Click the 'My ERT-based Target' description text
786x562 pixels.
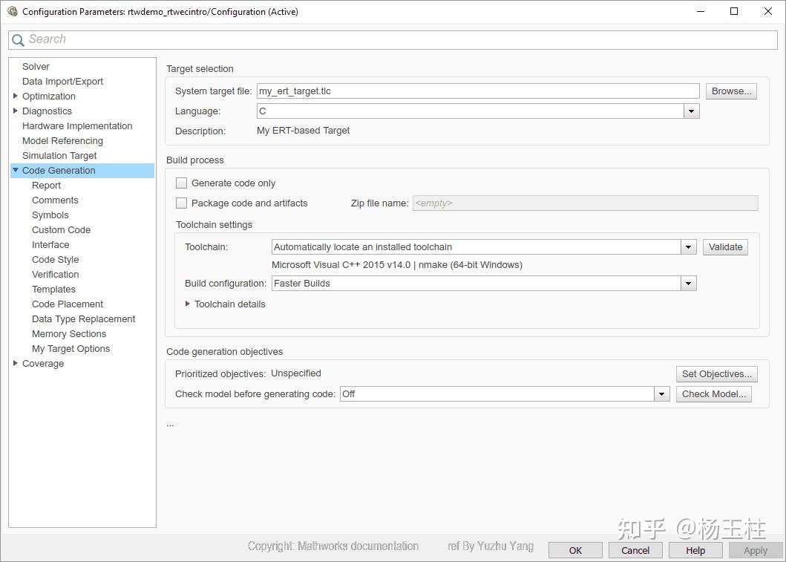click(x=304, y=131)
